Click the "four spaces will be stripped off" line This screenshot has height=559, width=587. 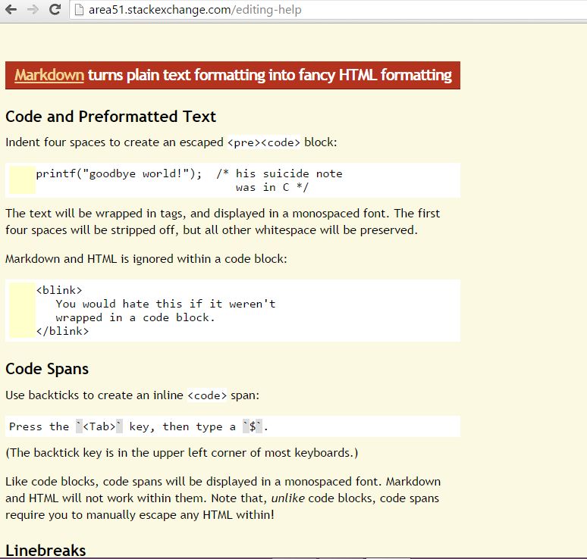coord(211,230)
